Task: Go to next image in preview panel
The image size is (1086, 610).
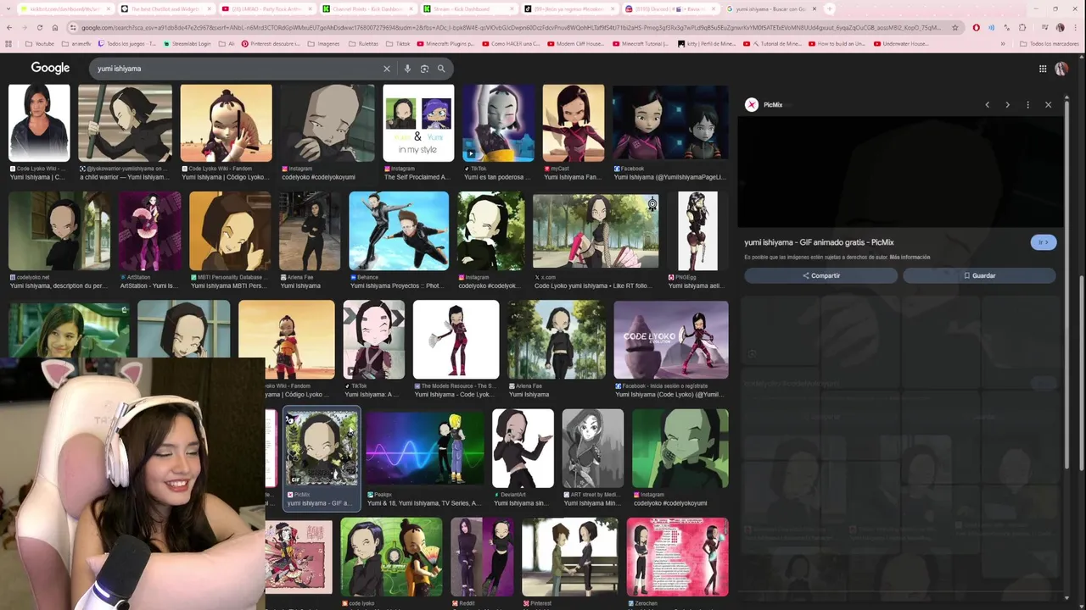Action: pyautogui.click(x=1007, y=105)
